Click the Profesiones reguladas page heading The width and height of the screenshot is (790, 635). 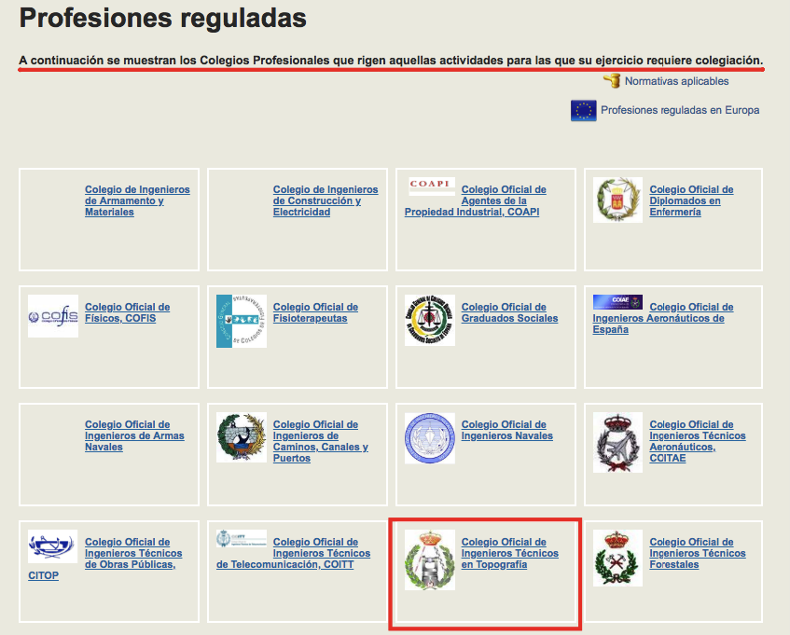click(162, 18)
